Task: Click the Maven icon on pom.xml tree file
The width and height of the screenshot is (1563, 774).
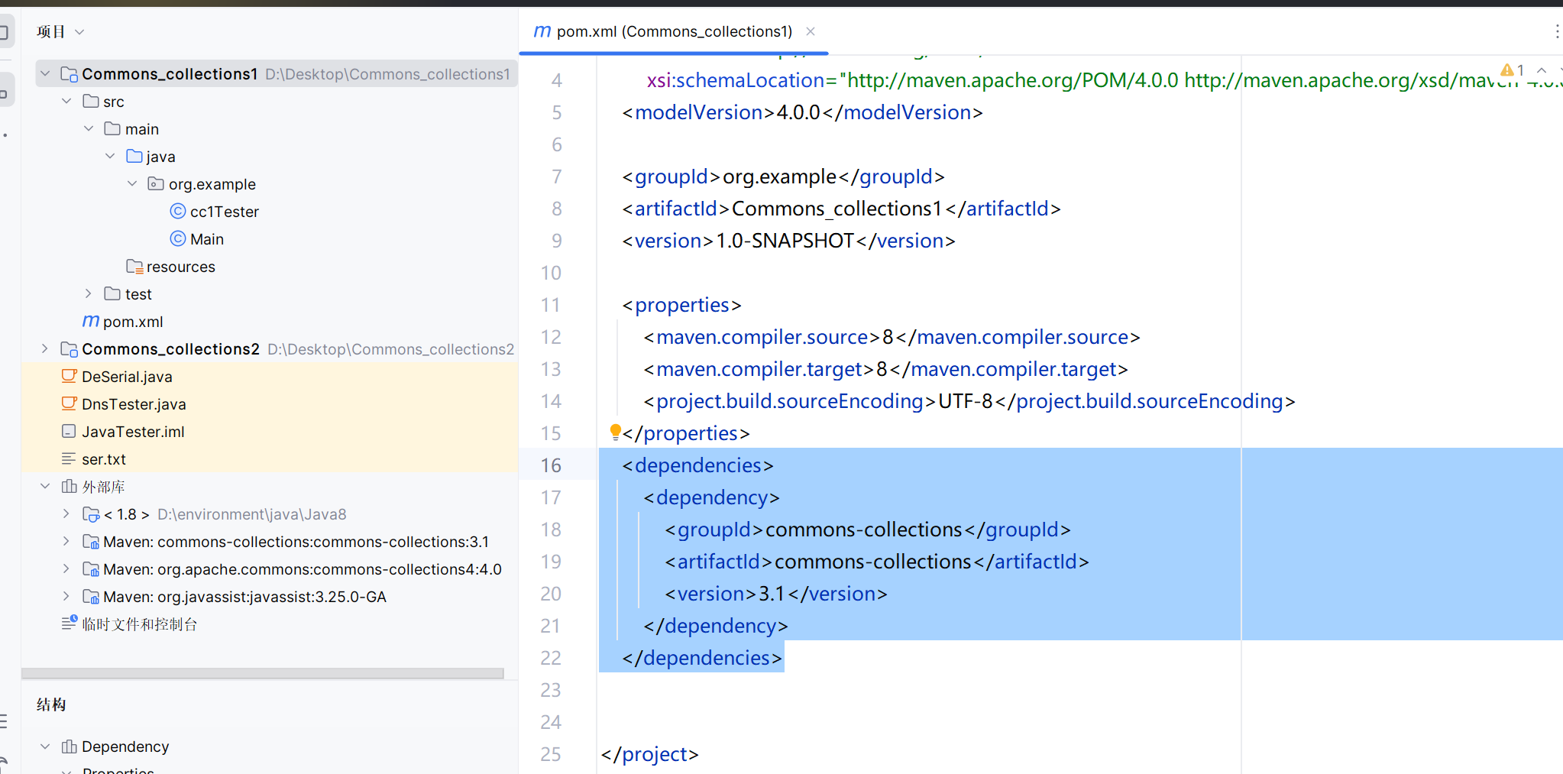Action: pyautogui.click(x=90, y=321)
